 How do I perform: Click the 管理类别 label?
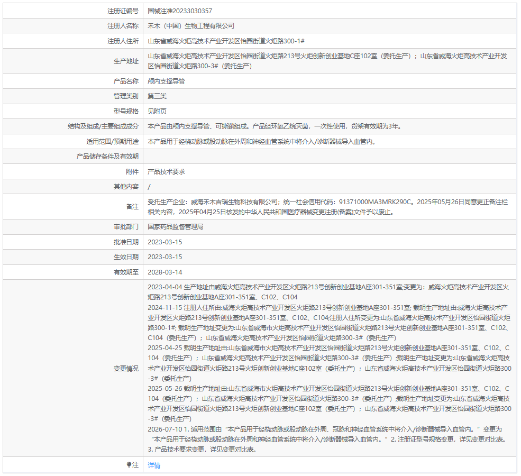click(x=126, y=96)
